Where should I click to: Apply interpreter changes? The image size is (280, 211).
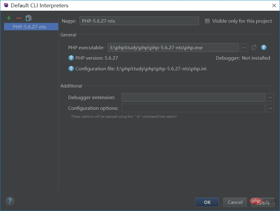[x=263, y=202]
